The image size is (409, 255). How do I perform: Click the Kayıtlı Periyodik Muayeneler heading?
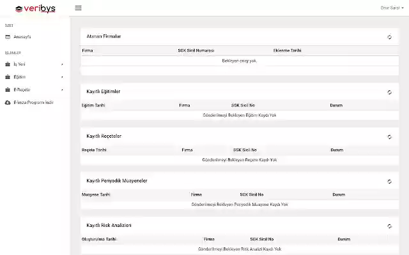click(117, 181)
